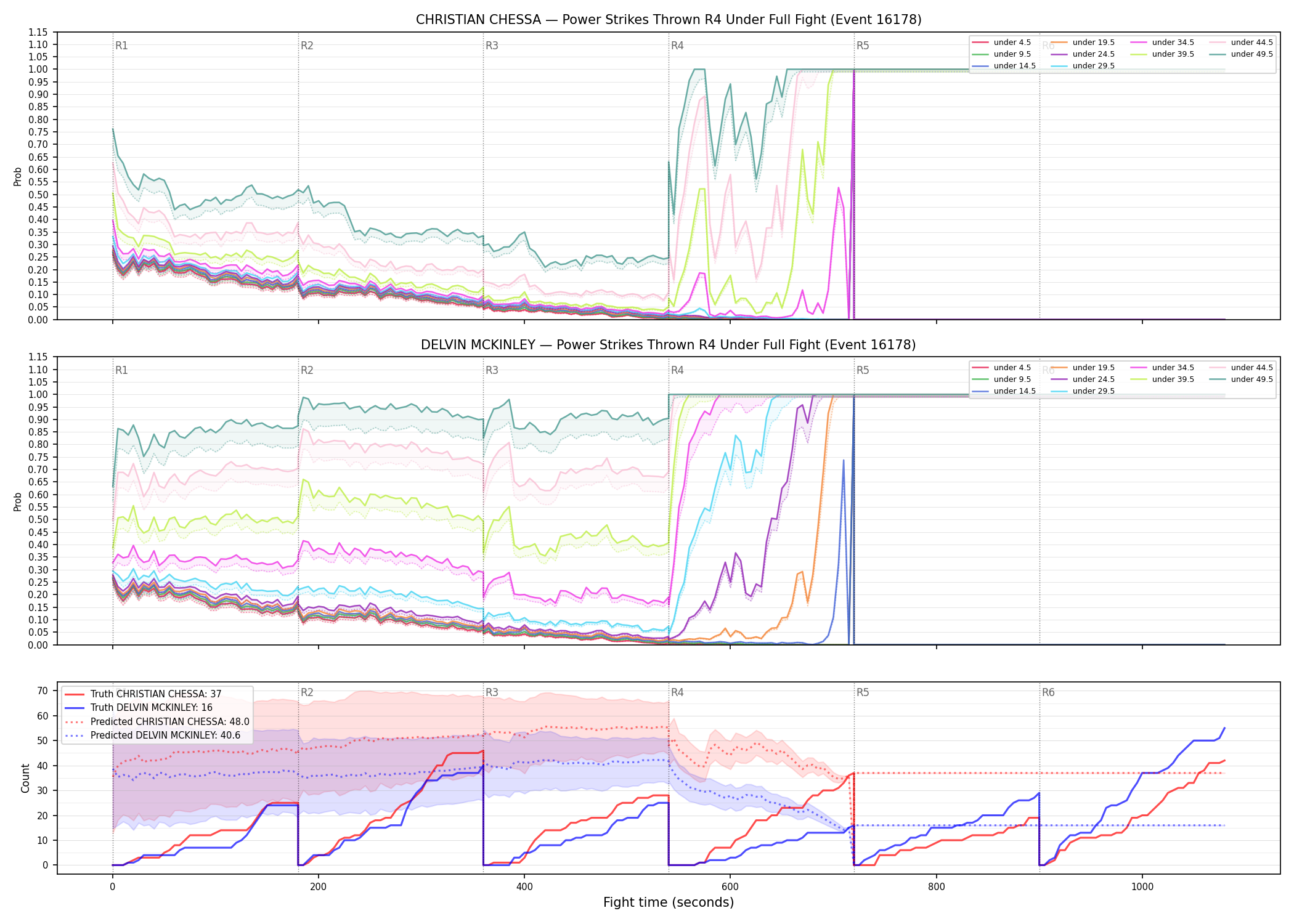Click the R6 round marker in the count chart
Image resolution: width=1294 pixels, height=924 pixels.
[x=1048, y=693]
